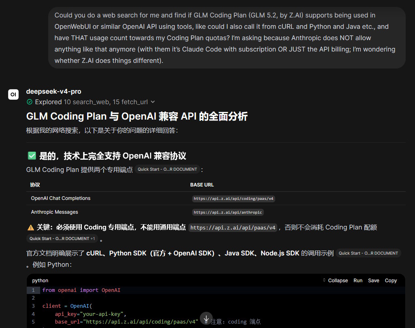Click the yellow warning triangle icon
This screenshot has width=415, height=328.
point(31,228)
